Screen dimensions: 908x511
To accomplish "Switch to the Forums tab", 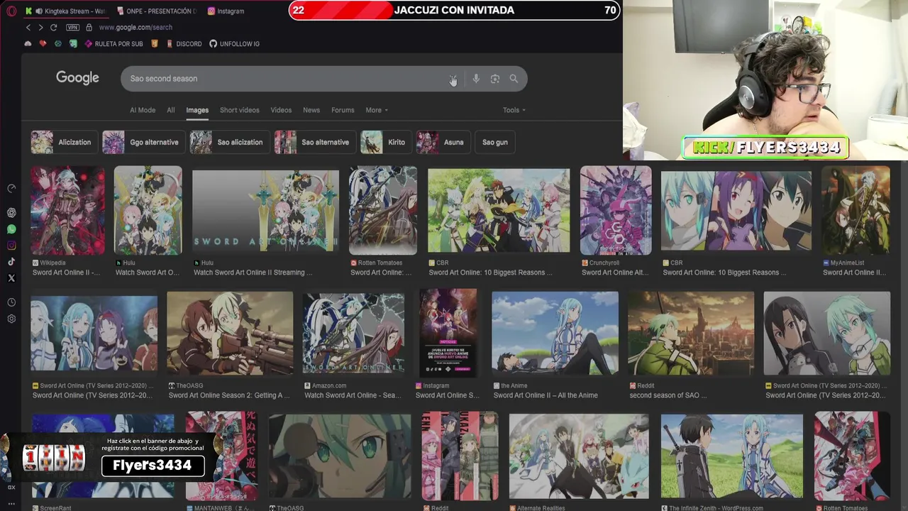I will coord(343,110).
